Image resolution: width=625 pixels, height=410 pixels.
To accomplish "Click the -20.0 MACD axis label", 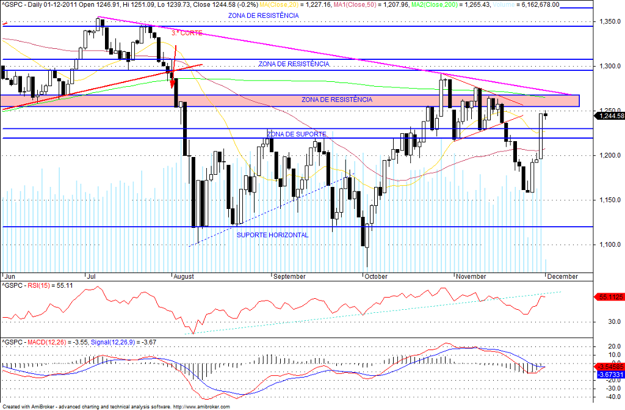I will (613, 381).
